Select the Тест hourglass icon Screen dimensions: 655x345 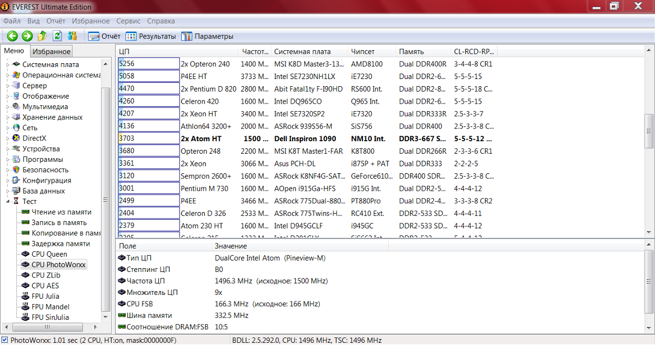(16, 202)
